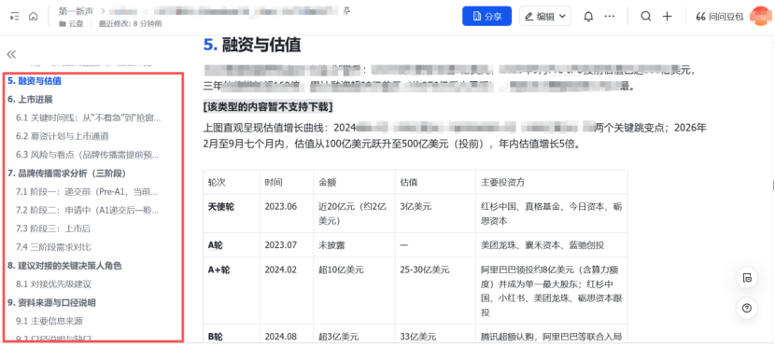Open outline item 9.1 主要信息来源

(x=49, y=322)
